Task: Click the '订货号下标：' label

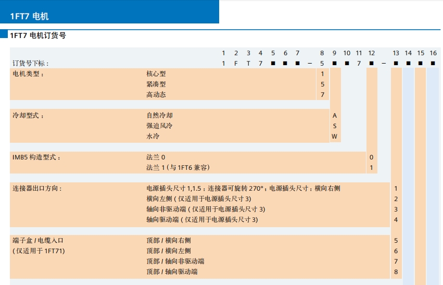Action: point(31,64)
